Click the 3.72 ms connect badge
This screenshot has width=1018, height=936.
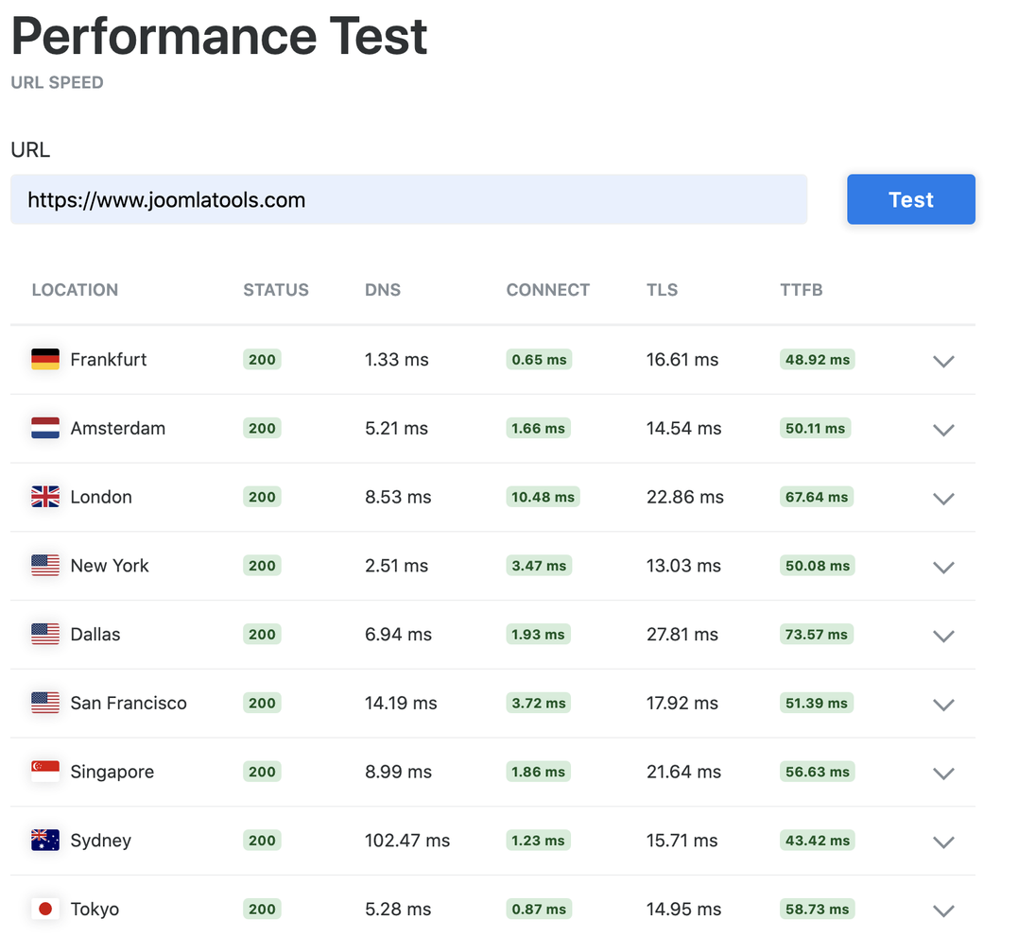[x=538, y=703]
